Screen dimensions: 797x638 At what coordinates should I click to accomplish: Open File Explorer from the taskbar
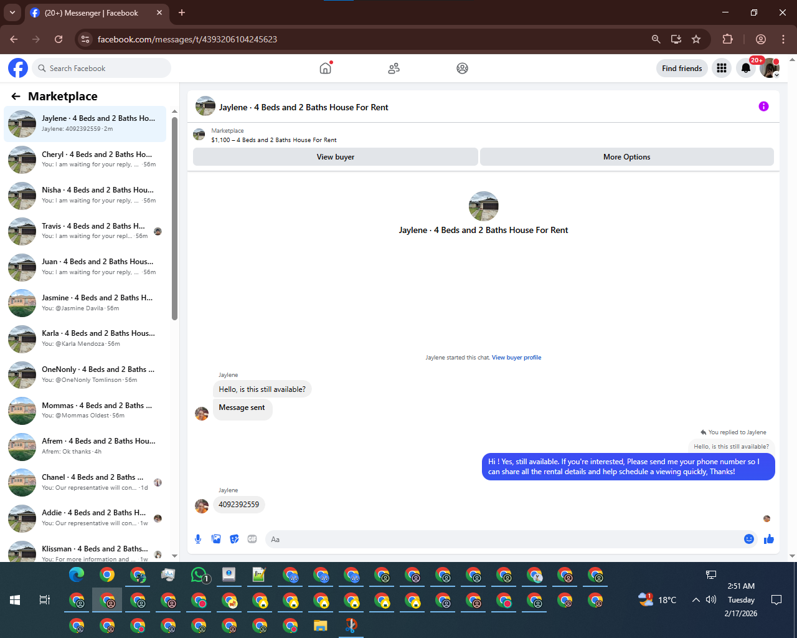point(321,625)
